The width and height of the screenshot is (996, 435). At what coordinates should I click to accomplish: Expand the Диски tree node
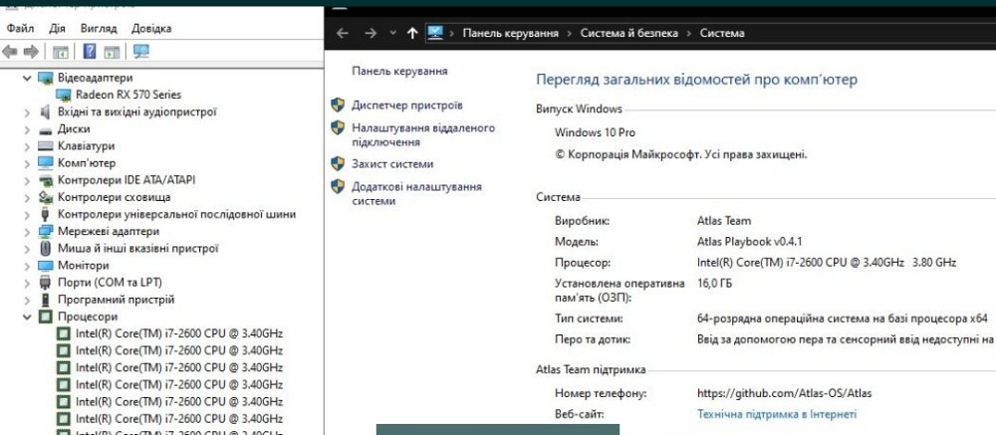27,129
